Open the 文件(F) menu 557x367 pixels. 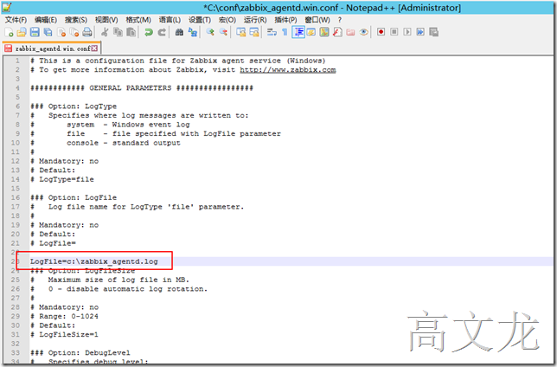tap(16, 20)
